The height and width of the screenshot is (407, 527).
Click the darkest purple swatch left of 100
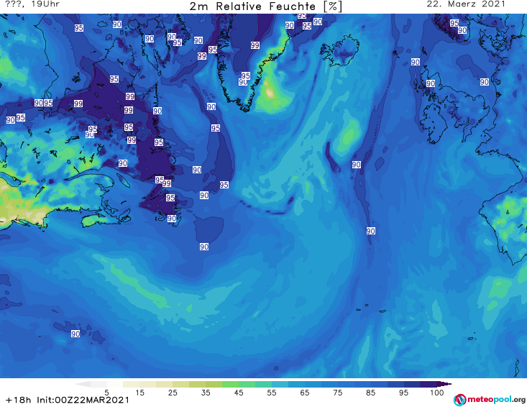tap(429, 384)
